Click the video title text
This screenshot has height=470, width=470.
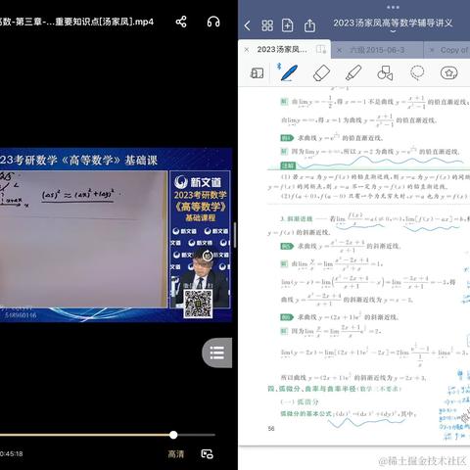coord(76,22)
